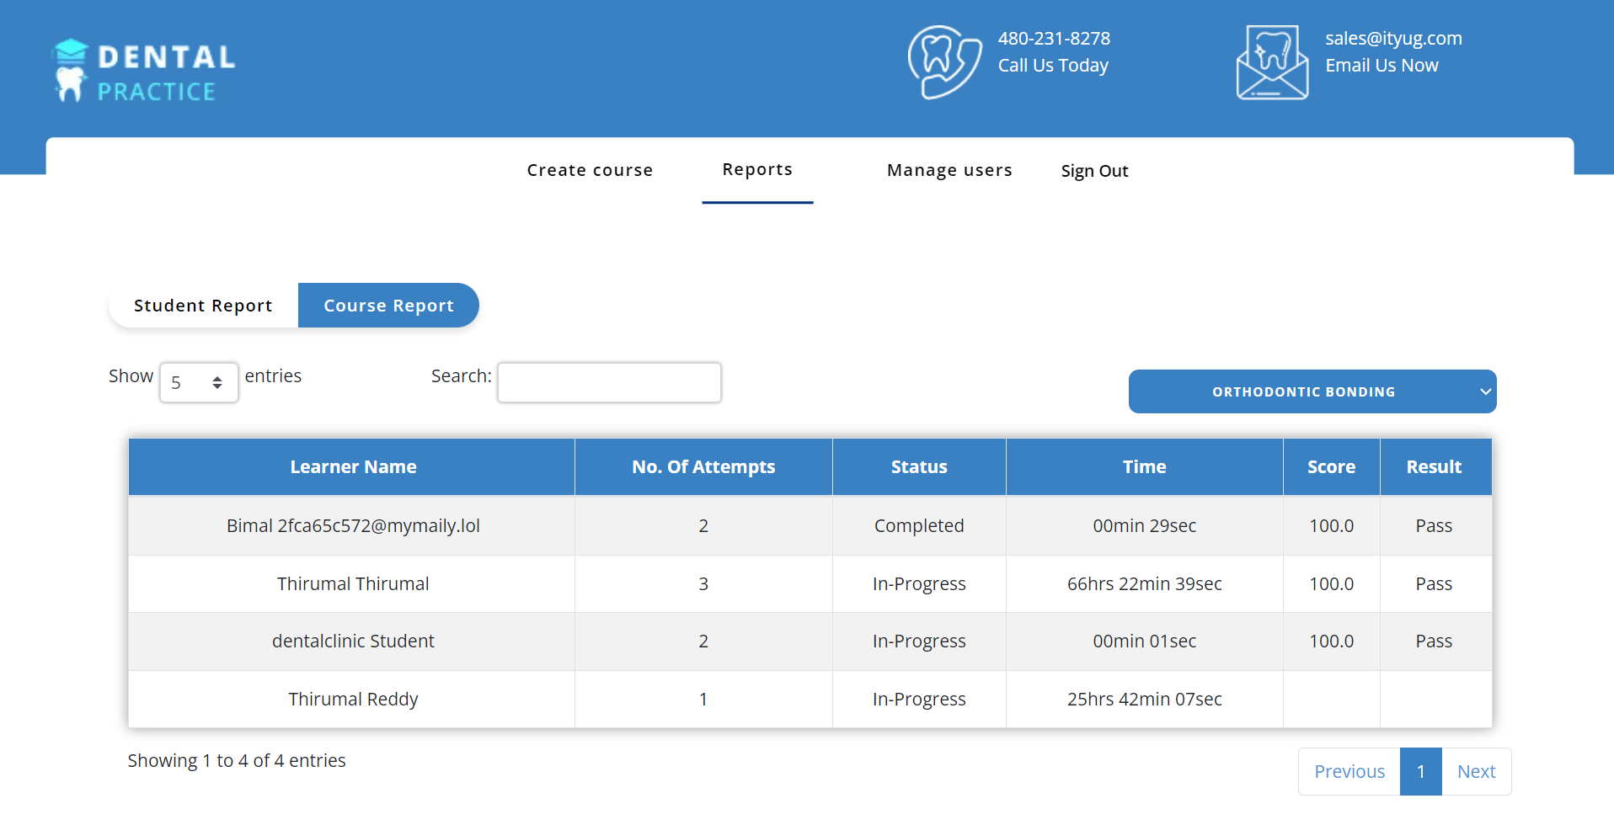
Task: Open the Reports menu item
Action: coord(757,170)
